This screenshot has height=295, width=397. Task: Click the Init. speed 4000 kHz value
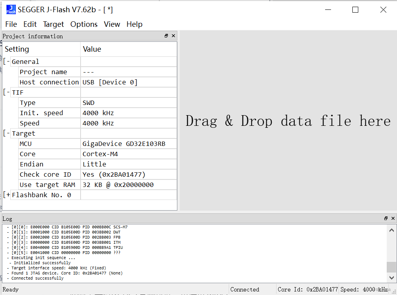pos(129,113)
